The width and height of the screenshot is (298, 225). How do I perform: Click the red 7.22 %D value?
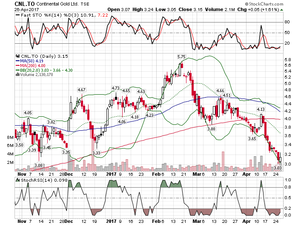click(103, 15)
